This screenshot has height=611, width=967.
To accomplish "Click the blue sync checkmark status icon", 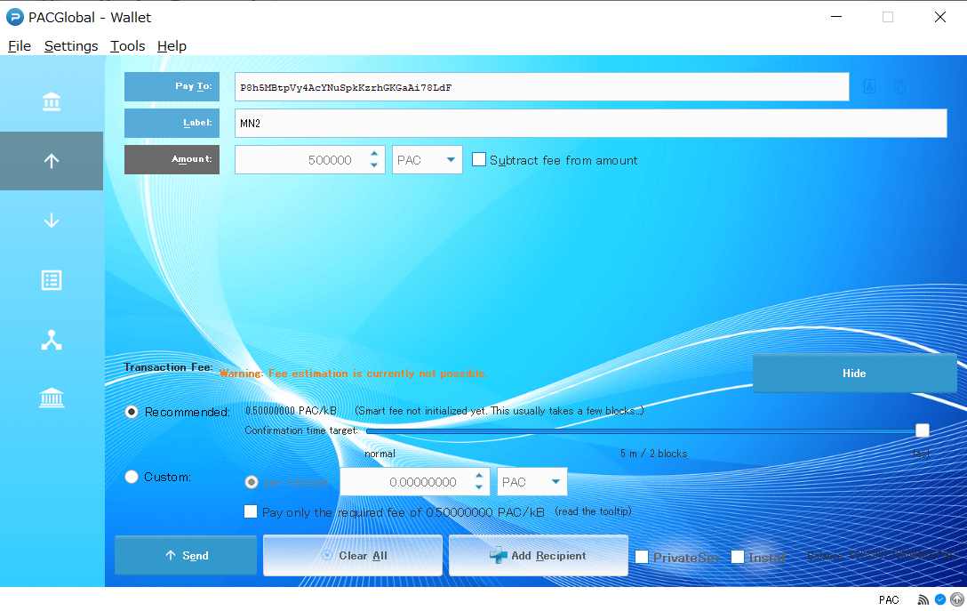I will coord(939,599).
